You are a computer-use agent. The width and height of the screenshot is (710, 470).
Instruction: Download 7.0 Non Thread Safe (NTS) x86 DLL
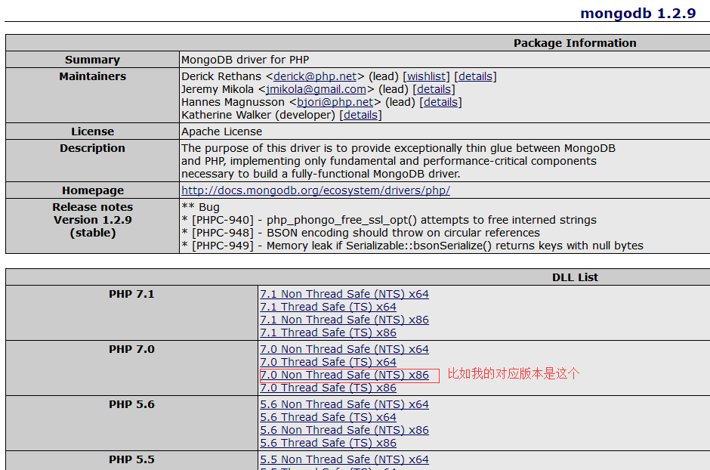[x=344, y=375]
